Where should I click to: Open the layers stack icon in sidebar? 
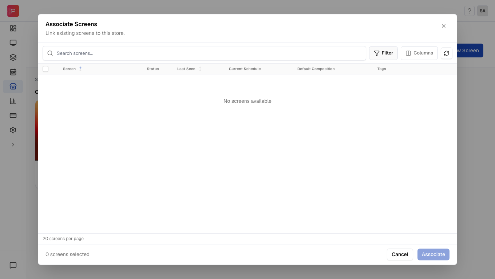tap(13, 57)
